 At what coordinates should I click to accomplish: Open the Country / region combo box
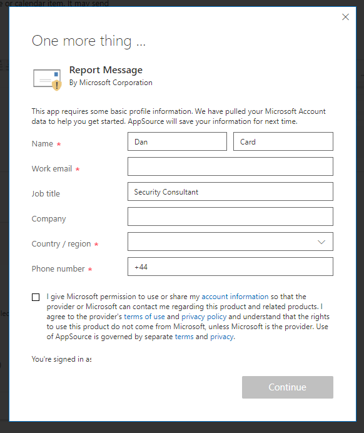pos(230,242)
